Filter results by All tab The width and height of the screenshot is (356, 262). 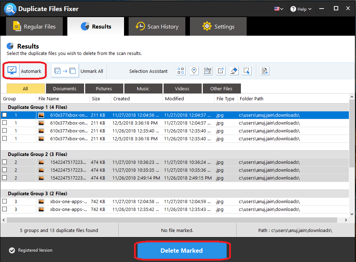click(26, 89)
